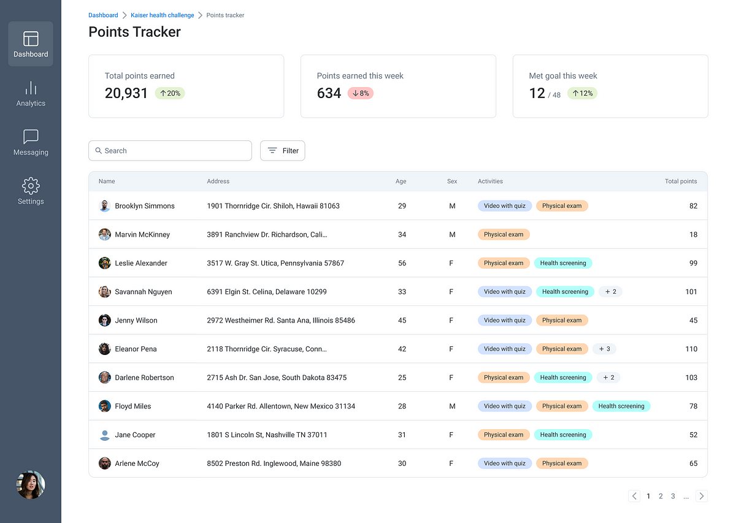The image size is (736, 523).
Task: Go to the next page arrow
Action: click(702, 496)
